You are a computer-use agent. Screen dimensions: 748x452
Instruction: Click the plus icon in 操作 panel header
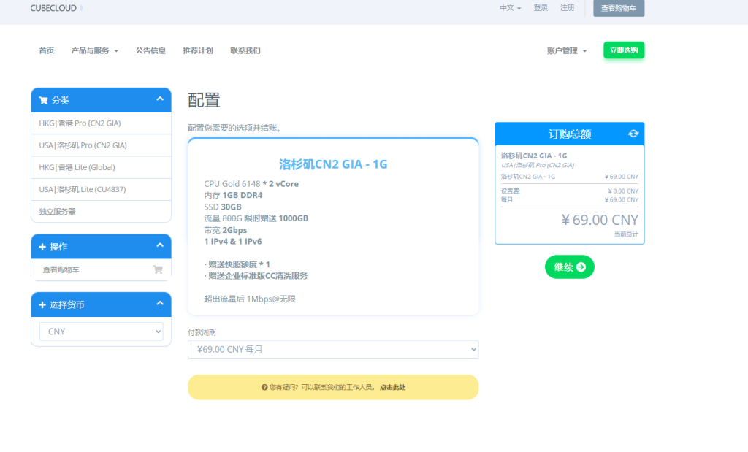tap(42, 247)
